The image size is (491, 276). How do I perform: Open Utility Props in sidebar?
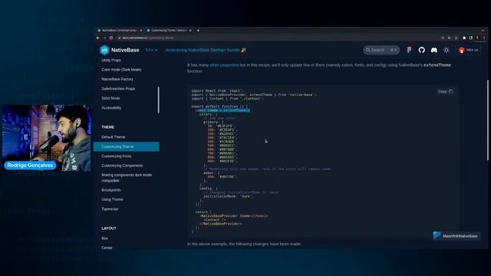tap(111, 60)
